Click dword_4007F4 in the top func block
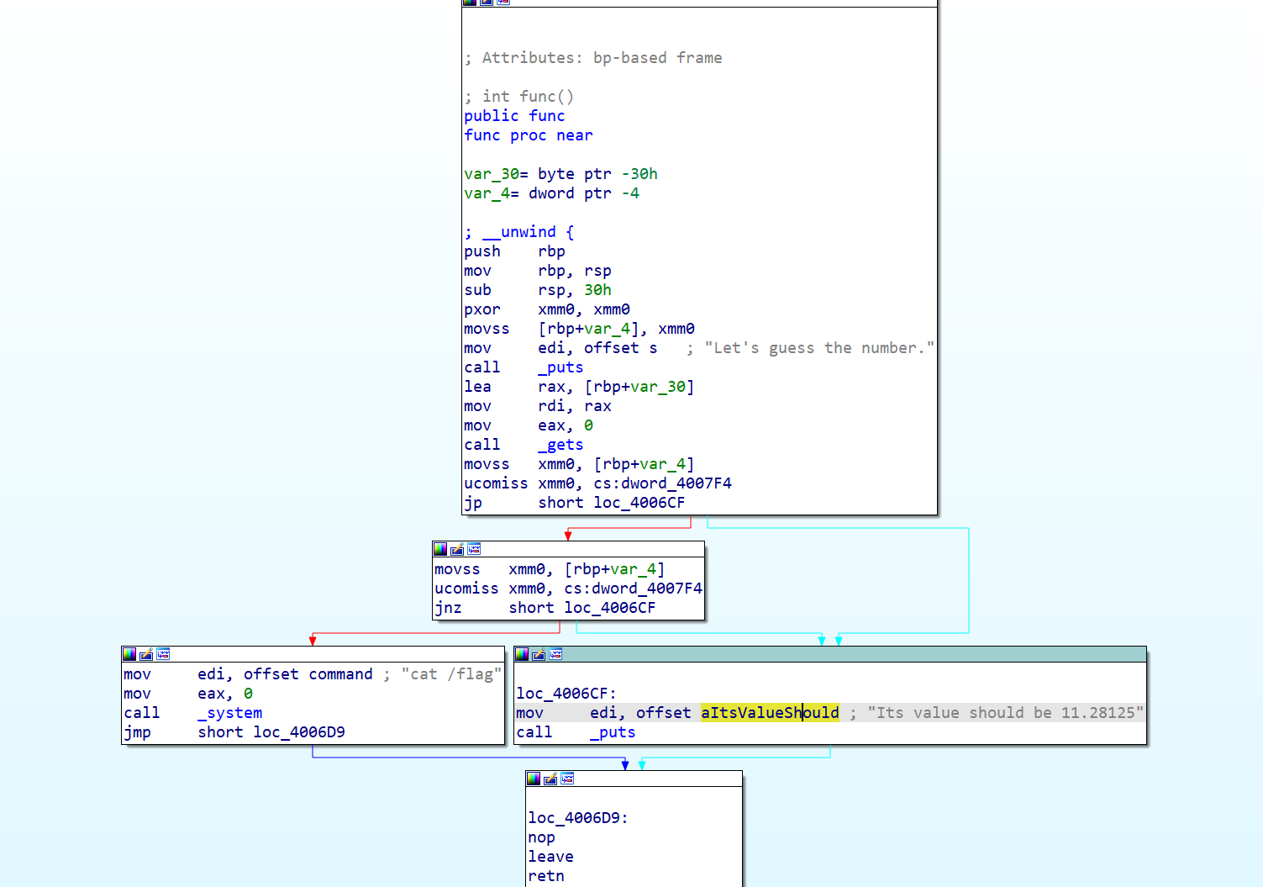1263x887 pixels. click(676, 483)
